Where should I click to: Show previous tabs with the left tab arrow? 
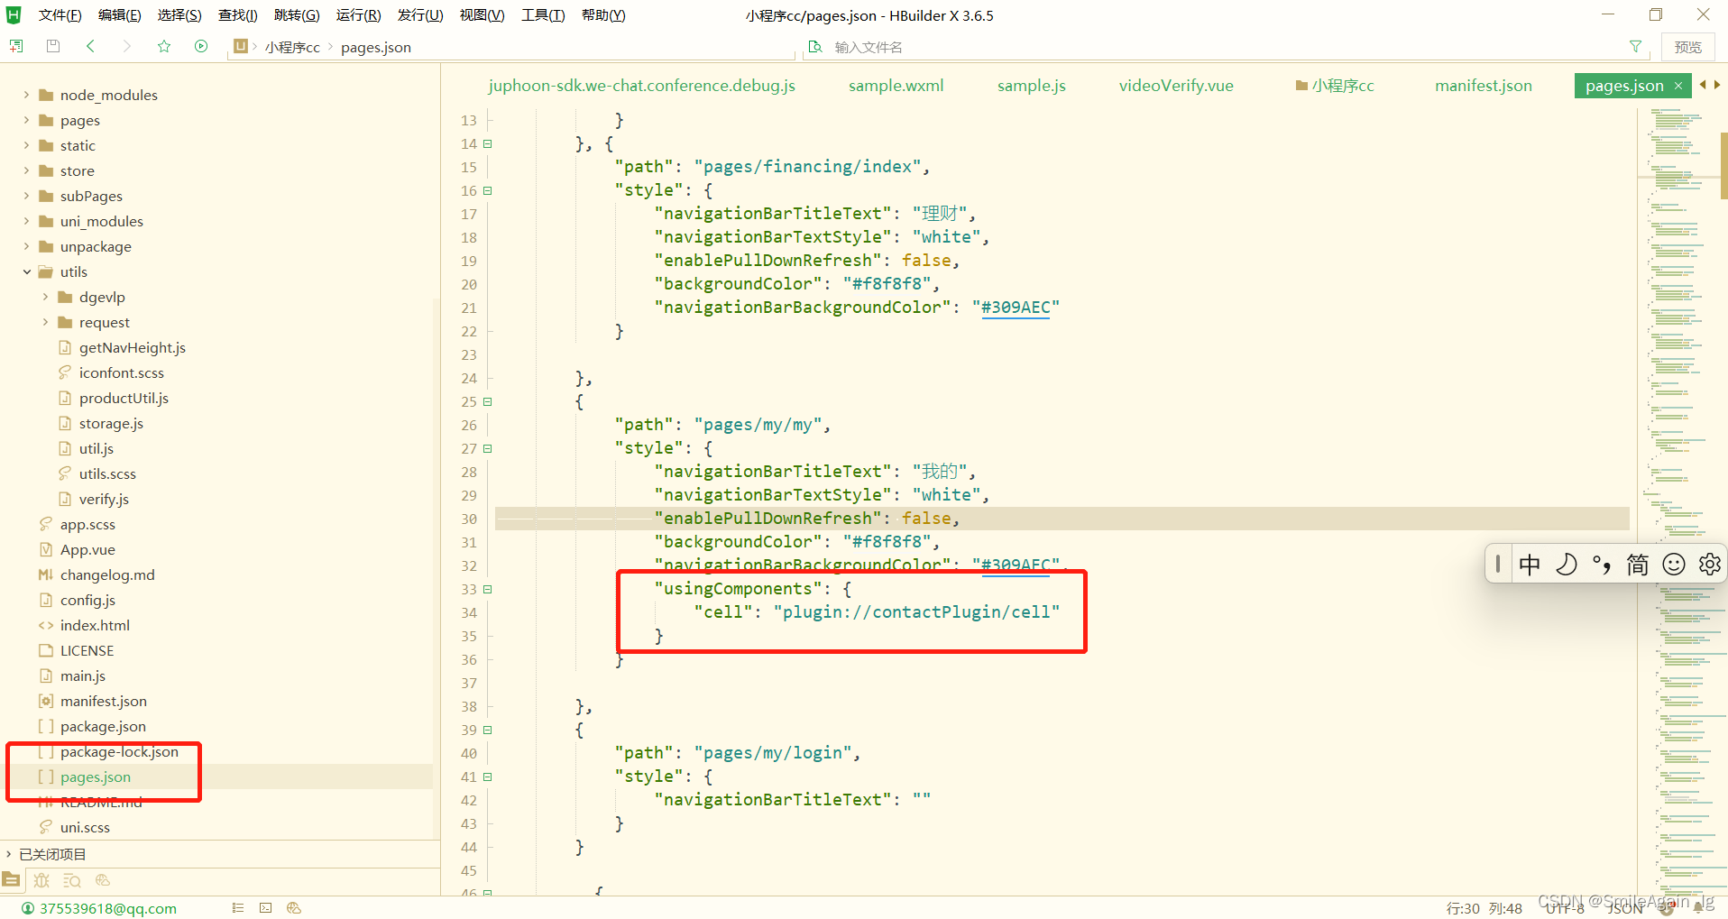click(x=1703, y=85)
